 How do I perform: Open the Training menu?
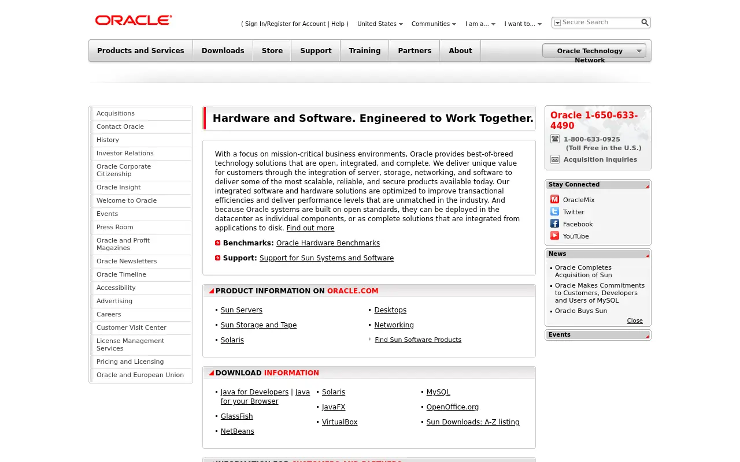[x=364, y=51]
